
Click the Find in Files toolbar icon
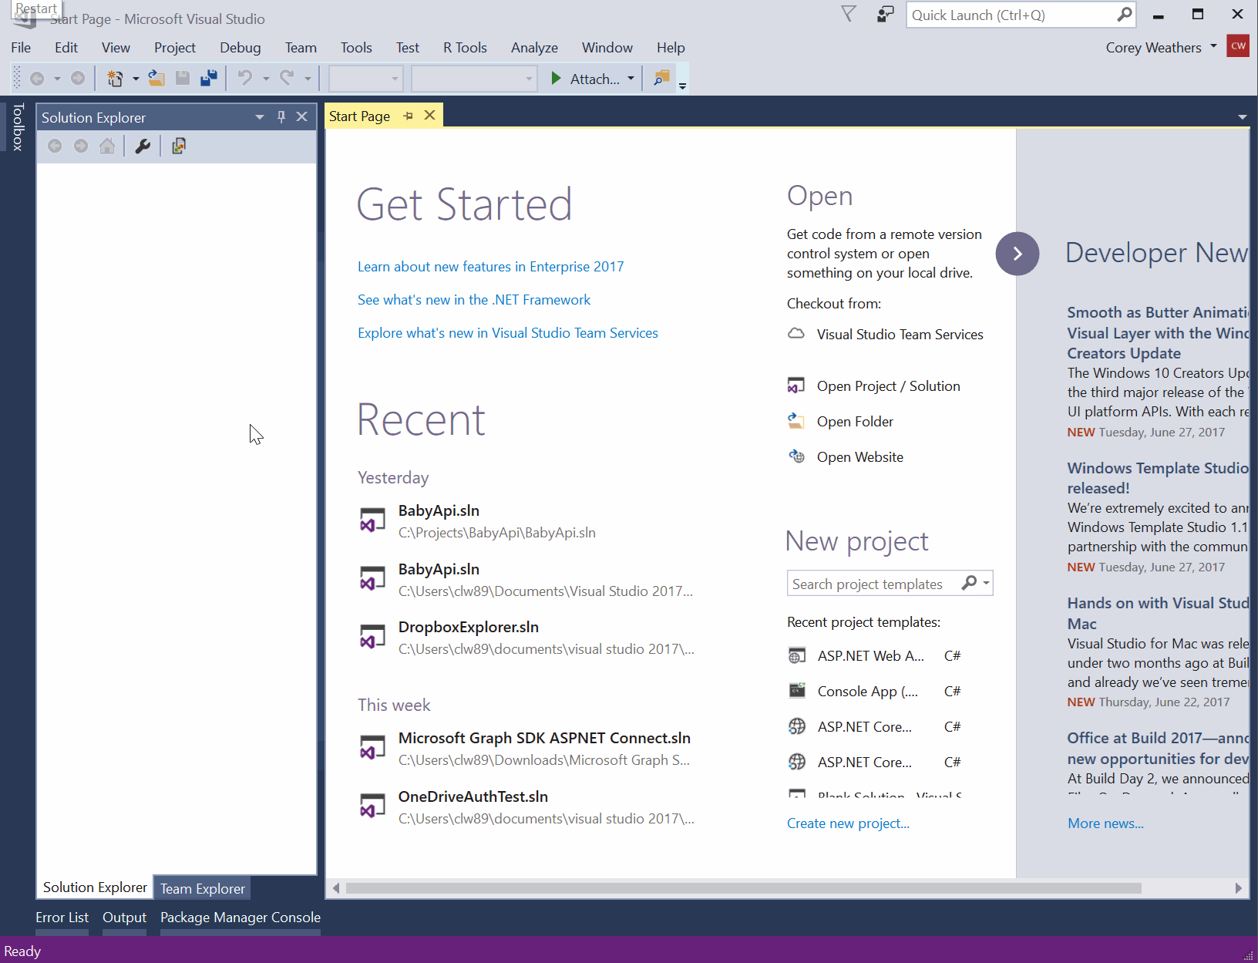[x=661, y=78]
